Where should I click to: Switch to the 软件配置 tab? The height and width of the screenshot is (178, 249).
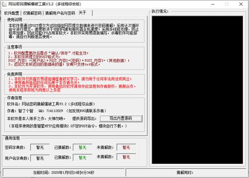click(x=12, y=13)
